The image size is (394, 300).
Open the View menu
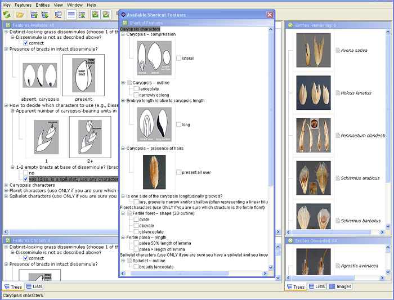pyautogui.click(x=59, y=5)
